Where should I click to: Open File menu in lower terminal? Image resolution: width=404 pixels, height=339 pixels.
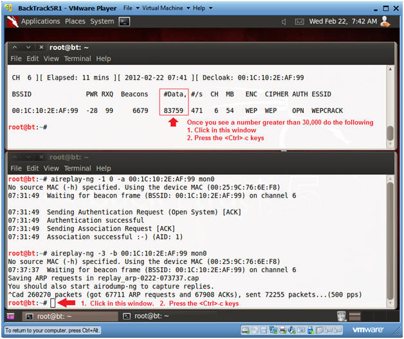(16, 168)
